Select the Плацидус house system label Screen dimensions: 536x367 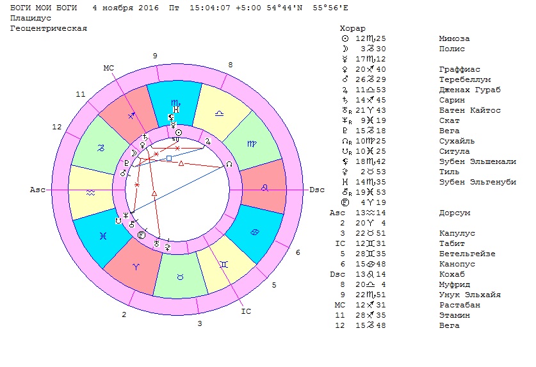[31, 19]
